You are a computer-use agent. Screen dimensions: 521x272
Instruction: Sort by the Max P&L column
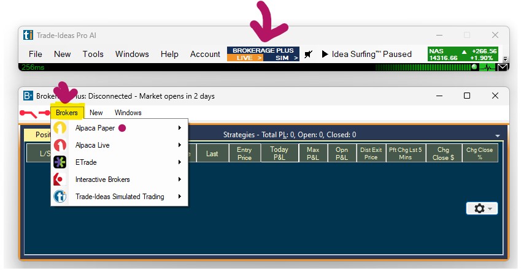313,154
